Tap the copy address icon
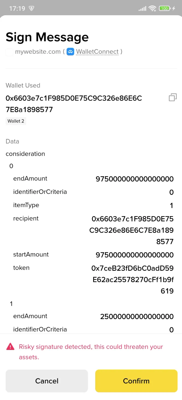 [172, 97]
